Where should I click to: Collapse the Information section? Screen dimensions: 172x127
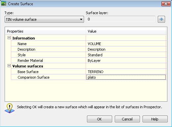click(x=9, y=38)
